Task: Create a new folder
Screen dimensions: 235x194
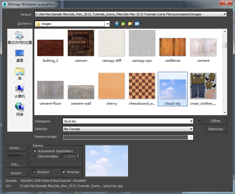Action: point(130,24)
